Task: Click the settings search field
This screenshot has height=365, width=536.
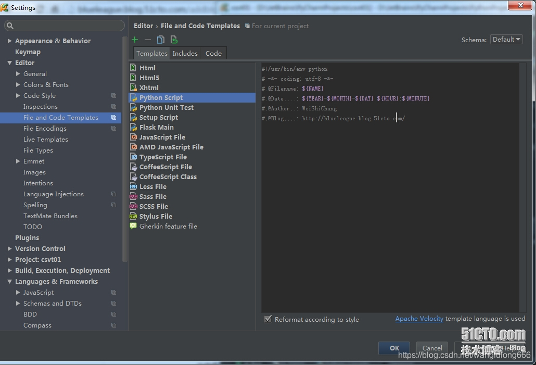Action: [64, 26]
